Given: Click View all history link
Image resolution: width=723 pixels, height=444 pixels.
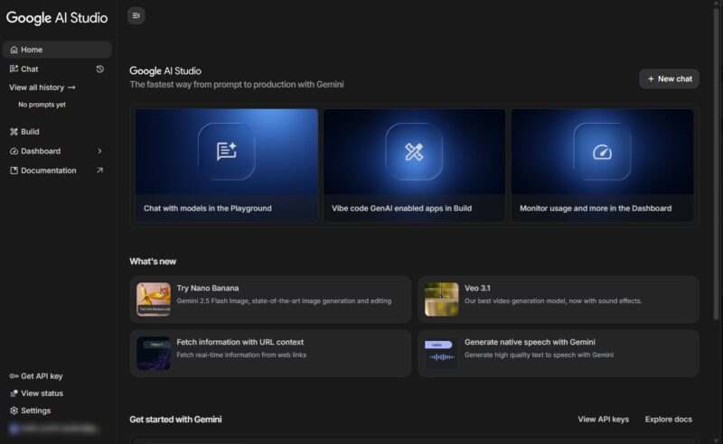Looking at the screenshot, I should tap(42, 88).
